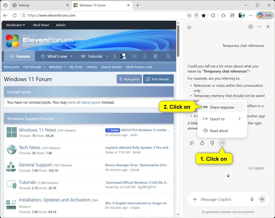Click the plus icon in message box

click(195, 199)
